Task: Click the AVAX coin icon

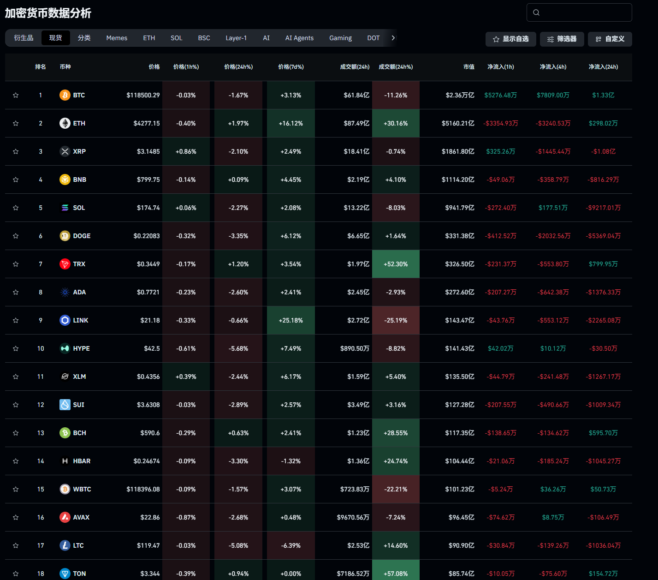Action: pyautogui.click(x=65, y=517)
